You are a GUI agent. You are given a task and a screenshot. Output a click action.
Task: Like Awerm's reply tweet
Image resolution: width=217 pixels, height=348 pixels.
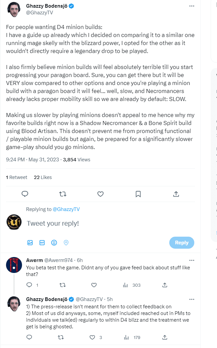(x=94, y=285)
